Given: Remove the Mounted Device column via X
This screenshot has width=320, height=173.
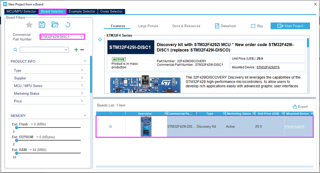Looking at the screenshot, I should coord(312,113).
